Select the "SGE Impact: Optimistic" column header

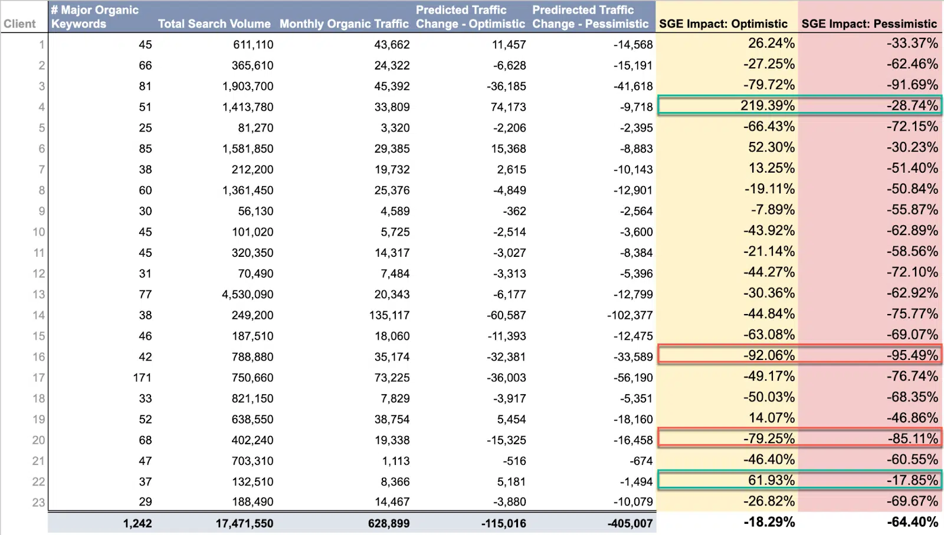tap(725, 24)
